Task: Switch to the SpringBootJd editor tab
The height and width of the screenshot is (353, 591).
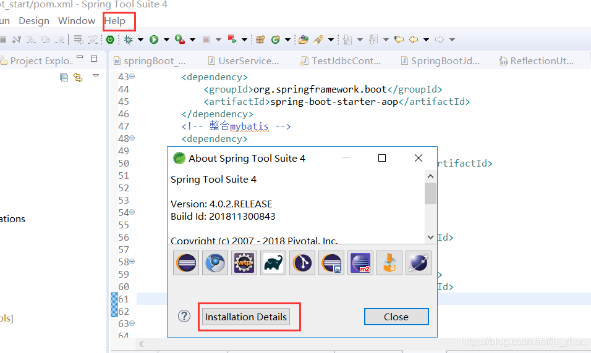Action: (442, 60)
